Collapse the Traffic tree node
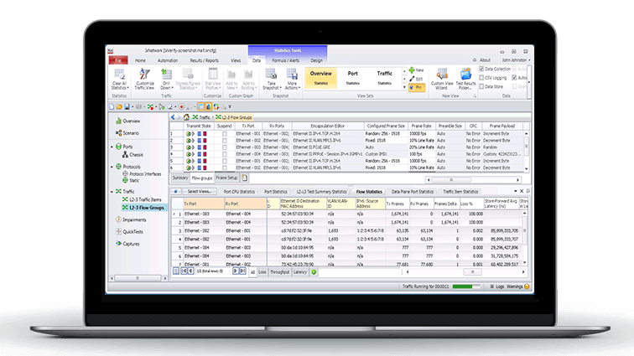This screenshot has width=634, height=356. [112, 192]
